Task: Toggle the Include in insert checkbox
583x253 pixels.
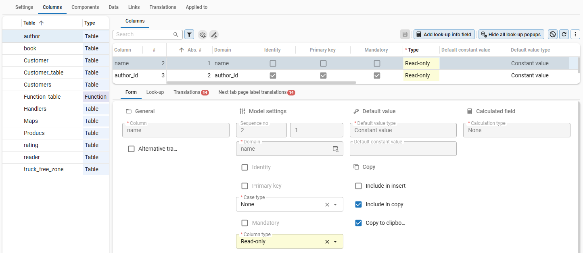Action: pyautogui.click(x=358, y=186)
